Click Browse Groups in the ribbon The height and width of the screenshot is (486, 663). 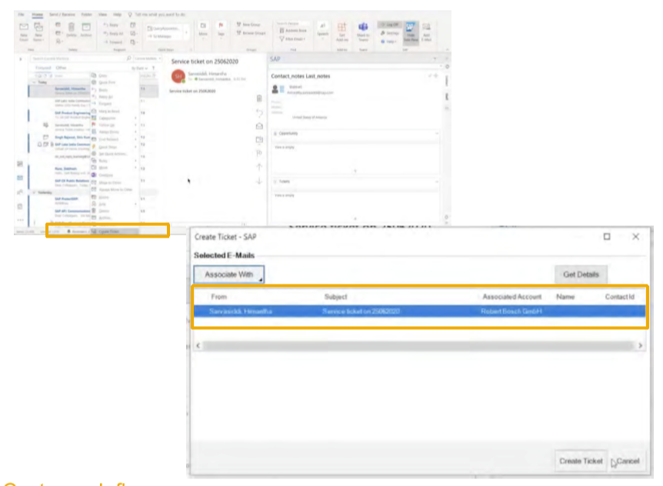tap(251, 33)
